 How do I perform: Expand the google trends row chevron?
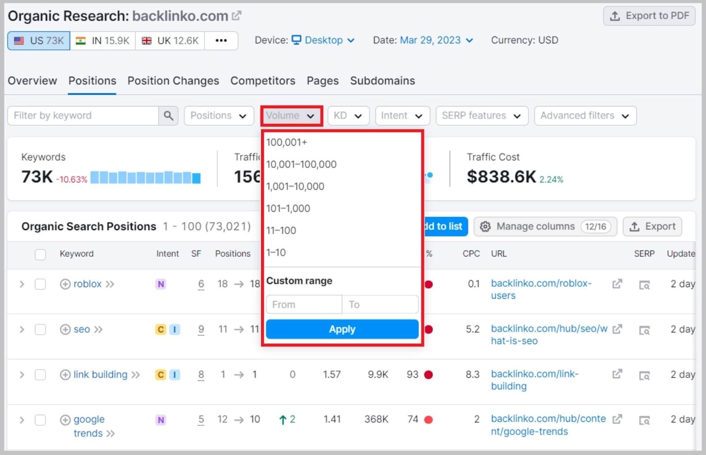point(22,420)
